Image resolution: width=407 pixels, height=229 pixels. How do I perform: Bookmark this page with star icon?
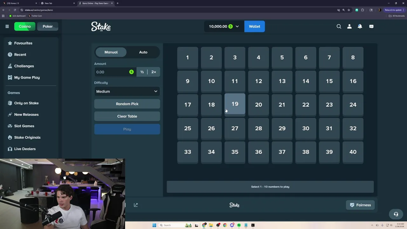[x=349, y=10]
